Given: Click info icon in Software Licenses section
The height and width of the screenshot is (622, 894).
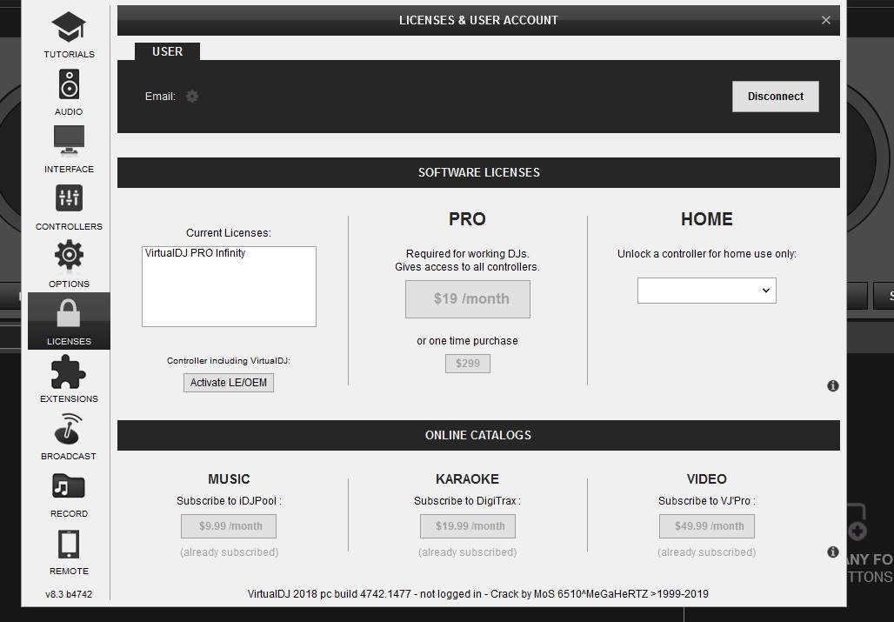Looking at the screenshot, I should coord(832,386).
